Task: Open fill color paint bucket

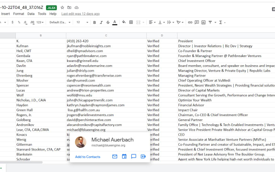Action: pos(124,22)
